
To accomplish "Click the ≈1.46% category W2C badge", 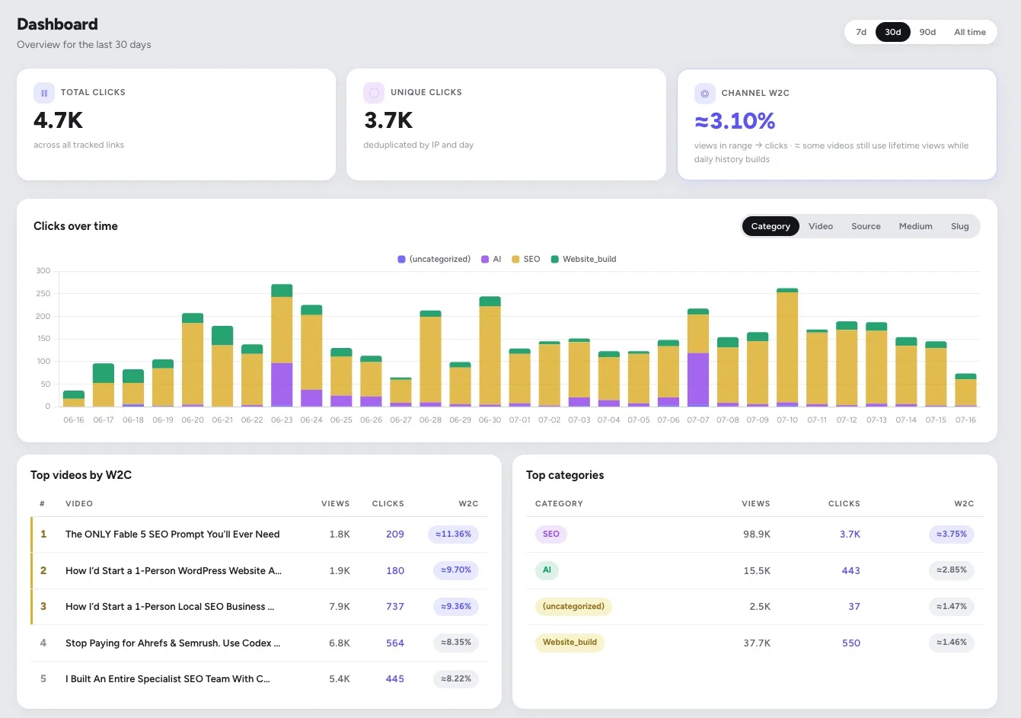I will pos(952,643).
